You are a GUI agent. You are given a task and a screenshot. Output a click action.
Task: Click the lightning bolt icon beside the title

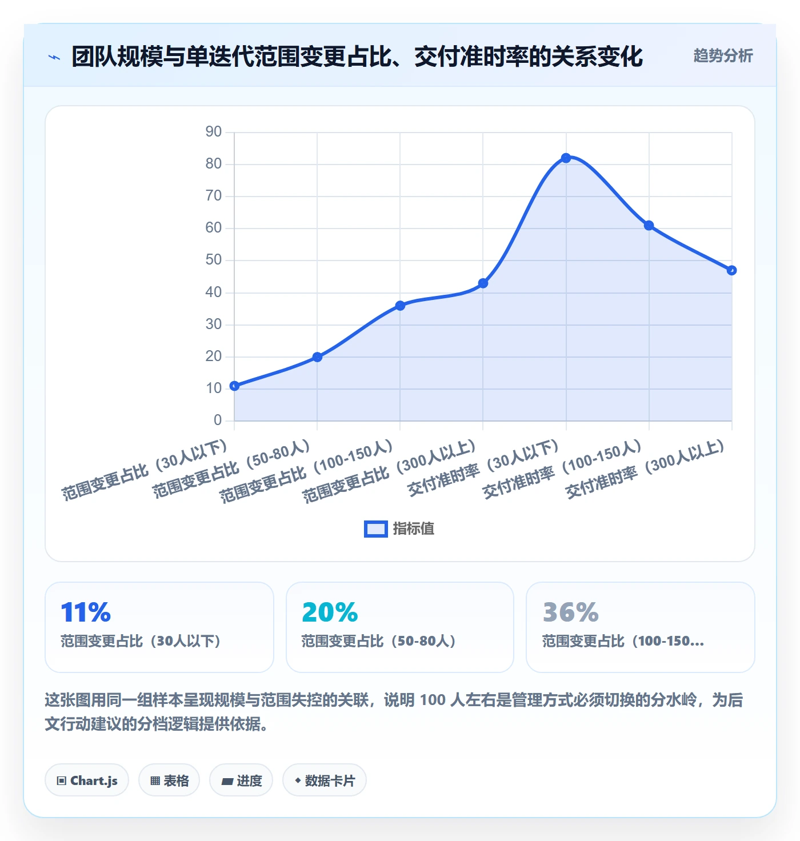tap(54, 57)
